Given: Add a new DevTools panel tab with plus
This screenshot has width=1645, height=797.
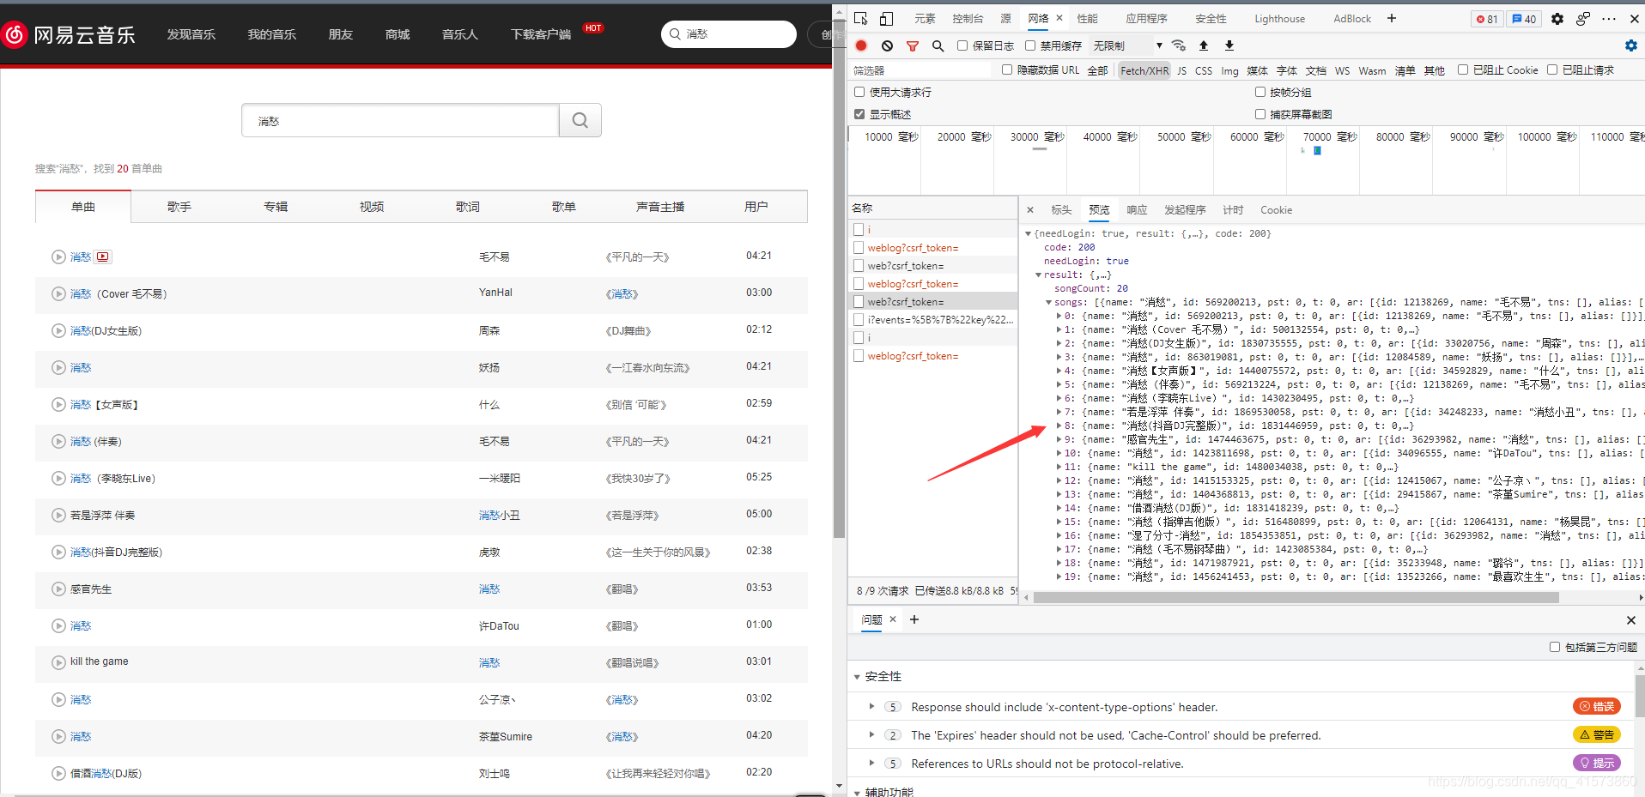Looking at the screenshot, I should point(1392,18).
